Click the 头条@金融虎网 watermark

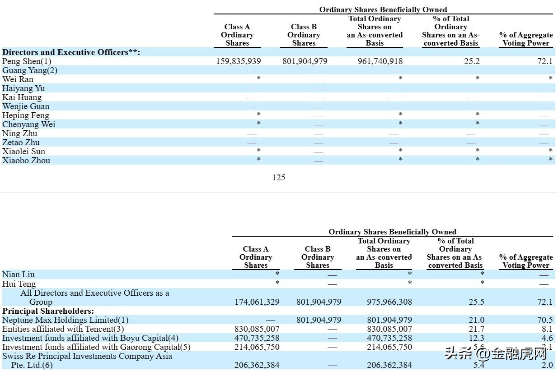click(x=496, y=353)
